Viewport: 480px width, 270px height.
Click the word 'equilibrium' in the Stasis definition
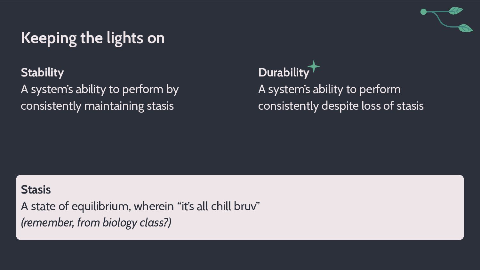[x=101, y=206]
